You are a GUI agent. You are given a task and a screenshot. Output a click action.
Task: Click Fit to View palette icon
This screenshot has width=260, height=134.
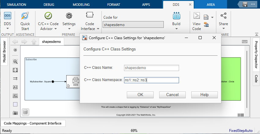click(15, 70)
